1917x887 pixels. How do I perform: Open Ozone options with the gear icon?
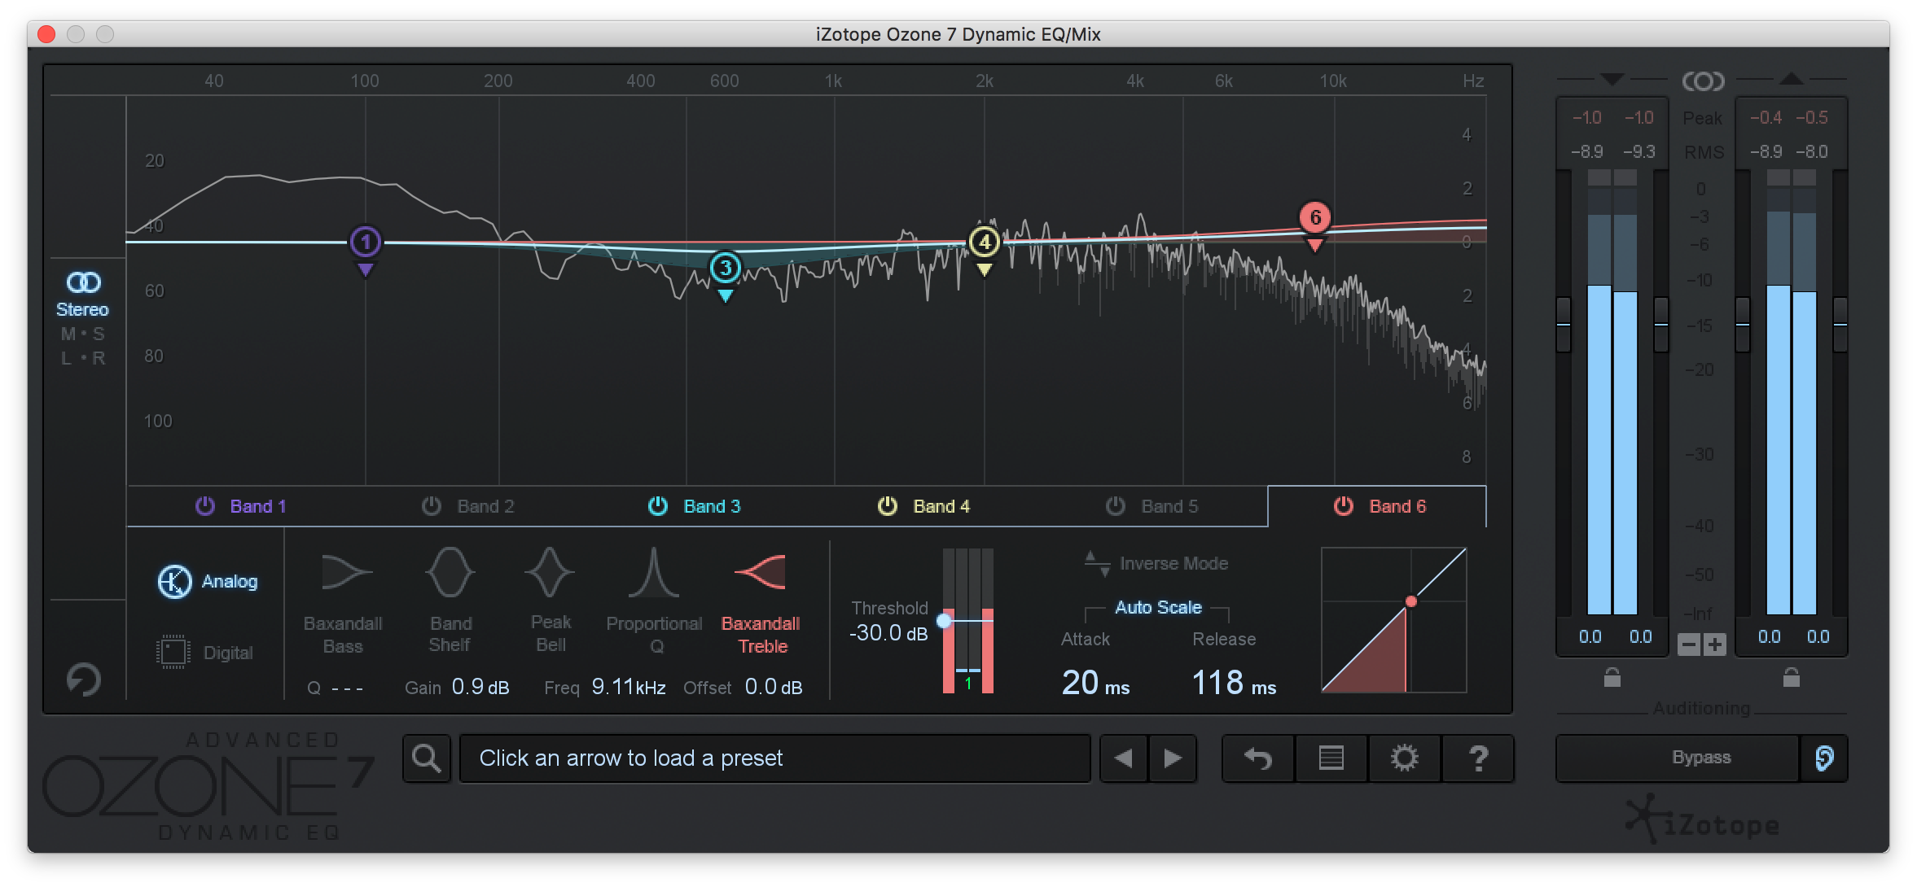[x=1405, y=758]
